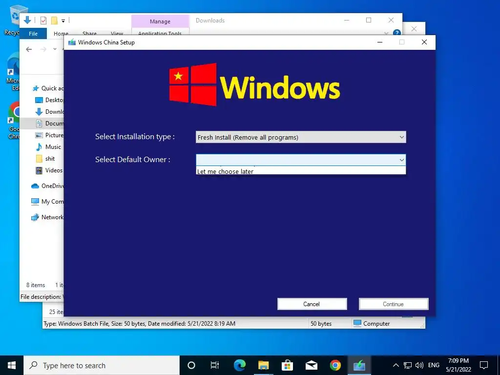The height and width of the screenshot is (375, 500).
Task: Click the Cancel button in setup
Action: [312, 304]
